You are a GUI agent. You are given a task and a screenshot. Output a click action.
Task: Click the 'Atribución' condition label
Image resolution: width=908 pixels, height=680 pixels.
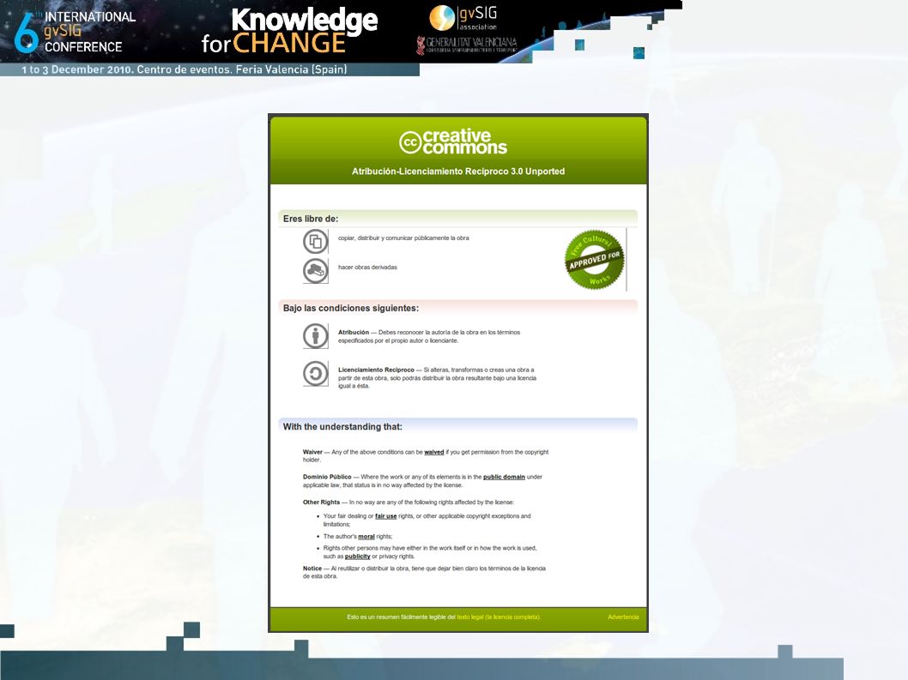click(x=354, y=332)
